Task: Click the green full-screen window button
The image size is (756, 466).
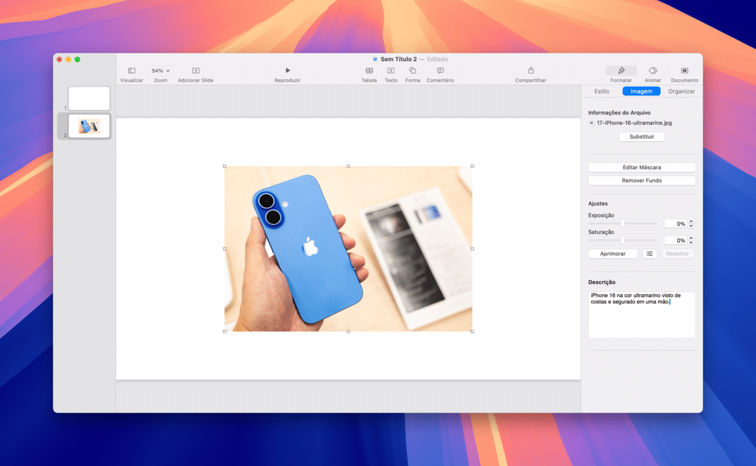Action: point(77,59)
